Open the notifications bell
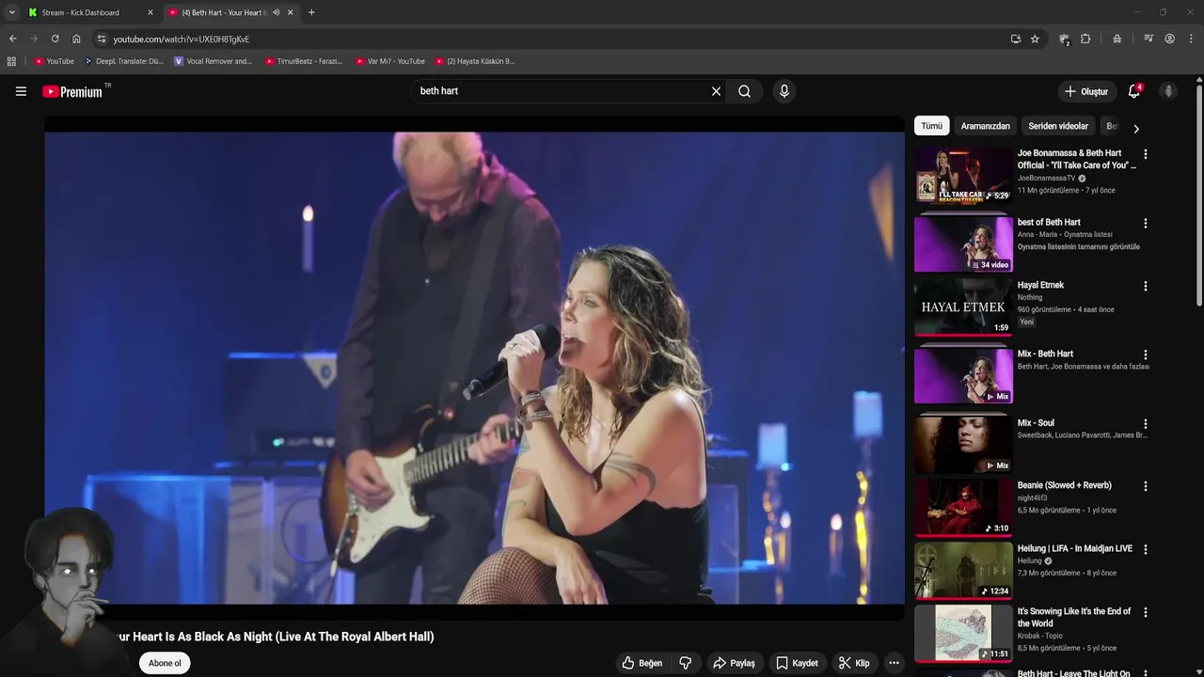This screenshot has height=677, width=1204. point(1134,91)
